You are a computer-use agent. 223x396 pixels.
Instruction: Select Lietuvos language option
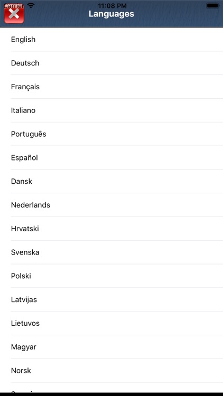pyautogui.click(x=111, y=323)
